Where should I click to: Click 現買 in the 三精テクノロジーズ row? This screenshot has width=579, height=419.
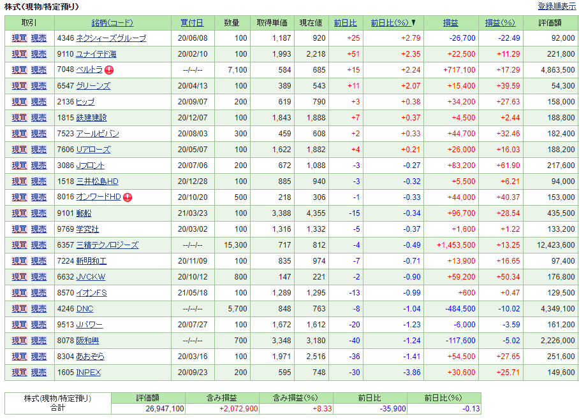coord(19,245)
